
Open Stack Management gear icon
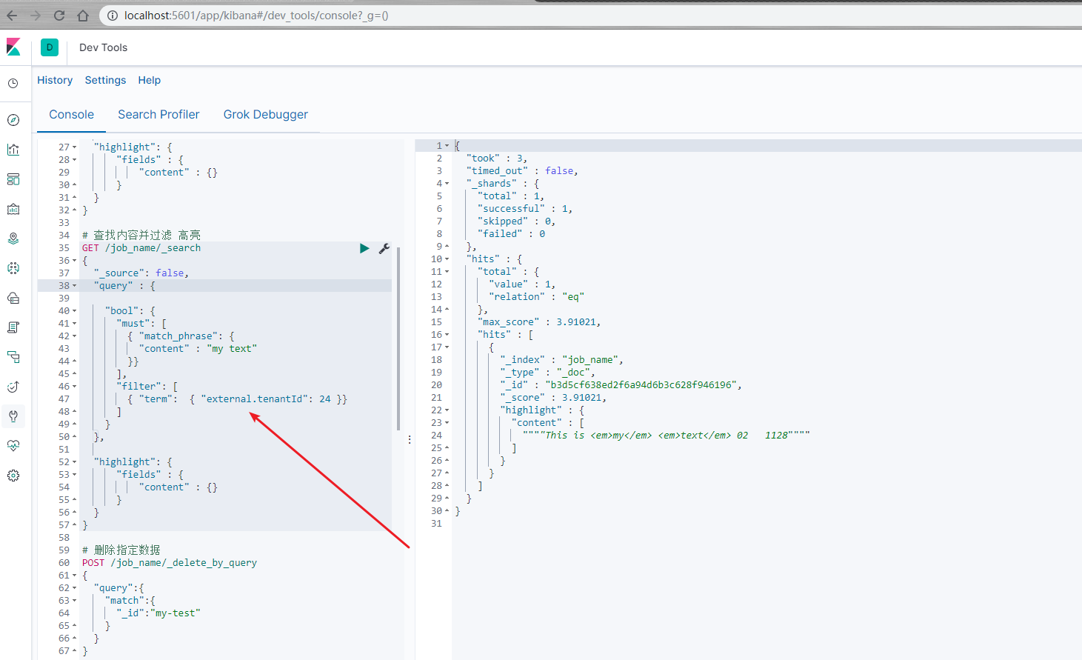point(13,475)
